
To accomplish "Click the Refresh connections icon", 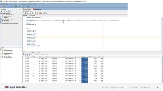I will (x=5, y=11).
